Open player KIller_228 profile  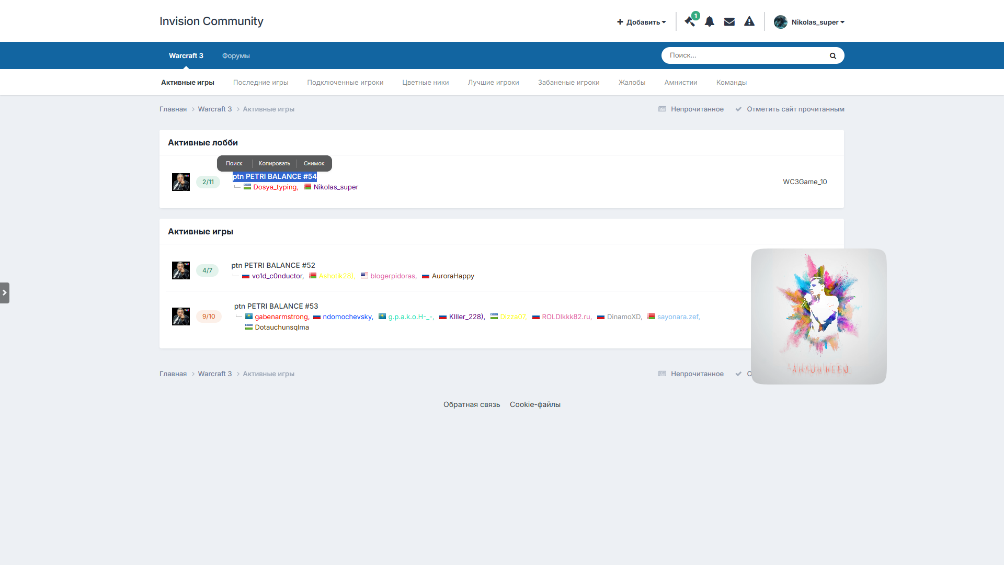466,317
